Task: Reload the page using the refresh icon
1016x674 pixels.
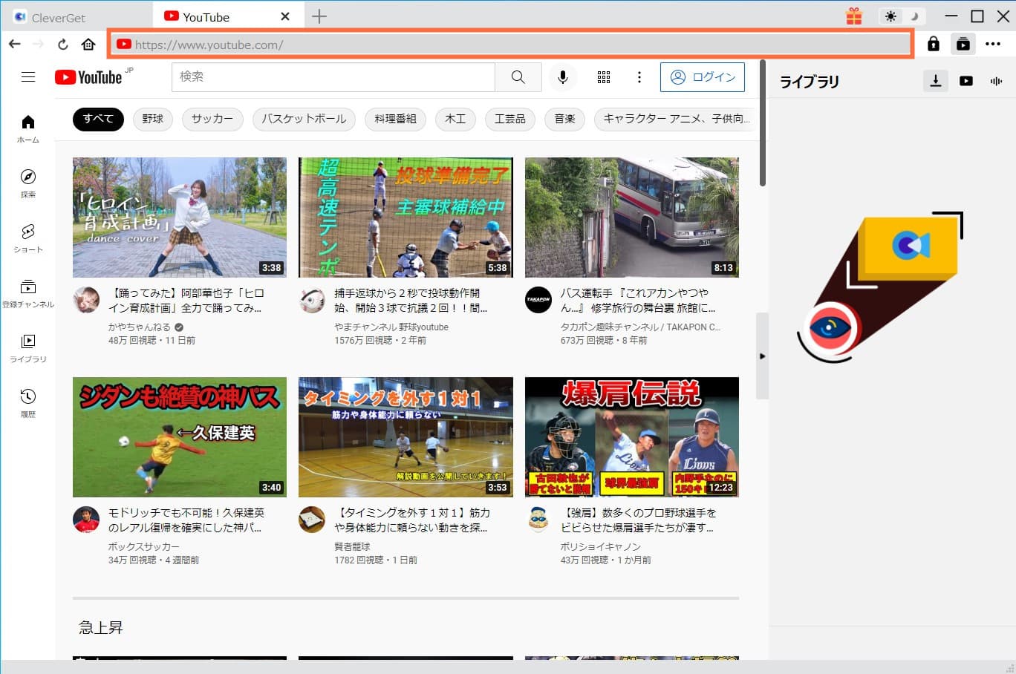Action: click(x=62, y=44)
